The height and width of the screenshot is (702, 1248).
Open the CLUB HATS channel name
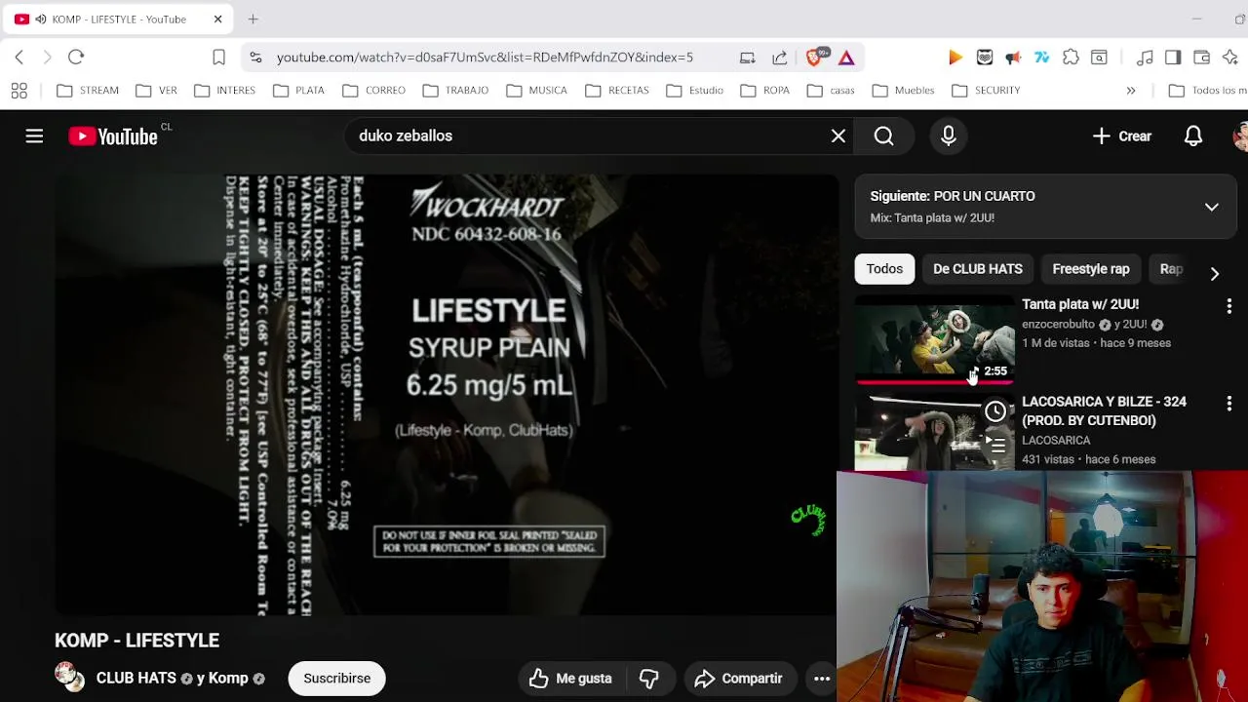pyautogui.click(x=136, y=679)
